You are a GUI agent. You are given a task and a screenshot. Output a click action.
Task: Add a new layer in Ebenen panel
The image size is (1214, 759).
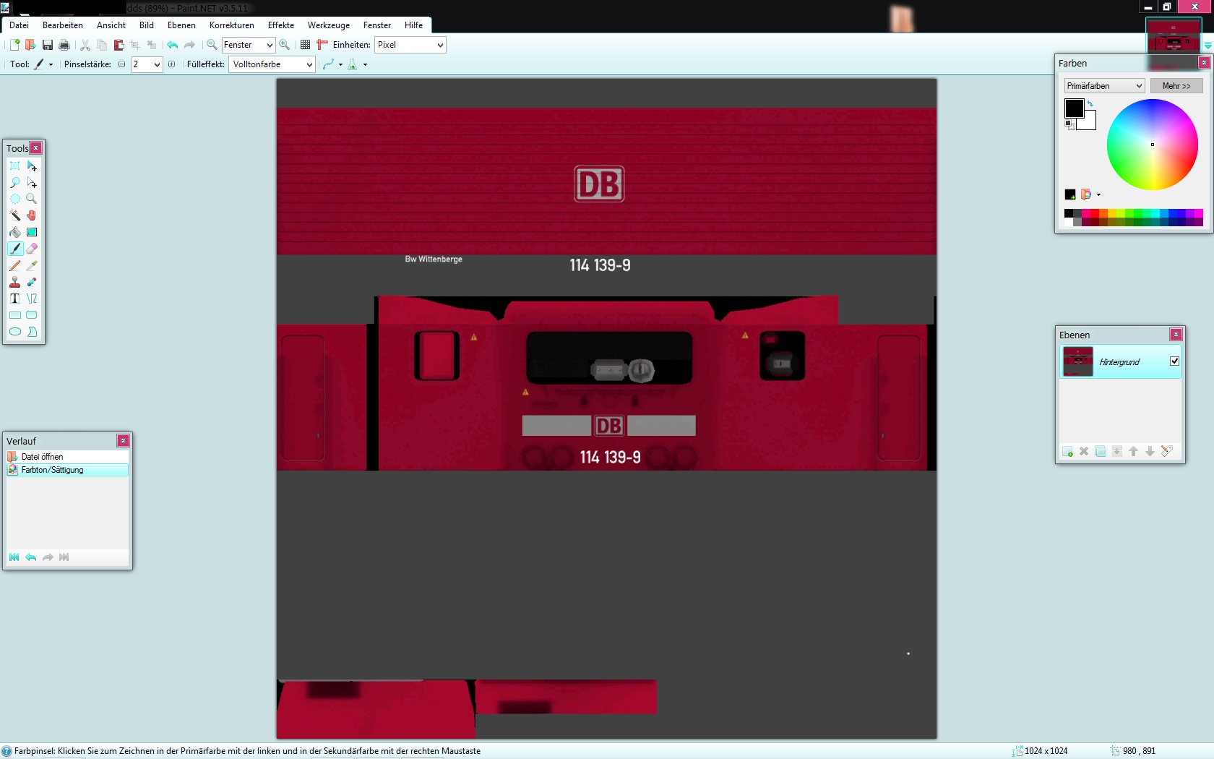tap(1067, 452)
